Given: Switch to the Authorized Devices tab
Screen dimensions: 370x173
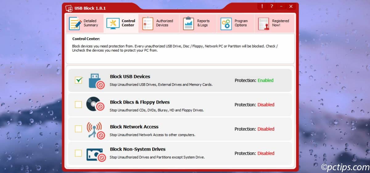Looking at the screenshot, I should coord(158,23).
